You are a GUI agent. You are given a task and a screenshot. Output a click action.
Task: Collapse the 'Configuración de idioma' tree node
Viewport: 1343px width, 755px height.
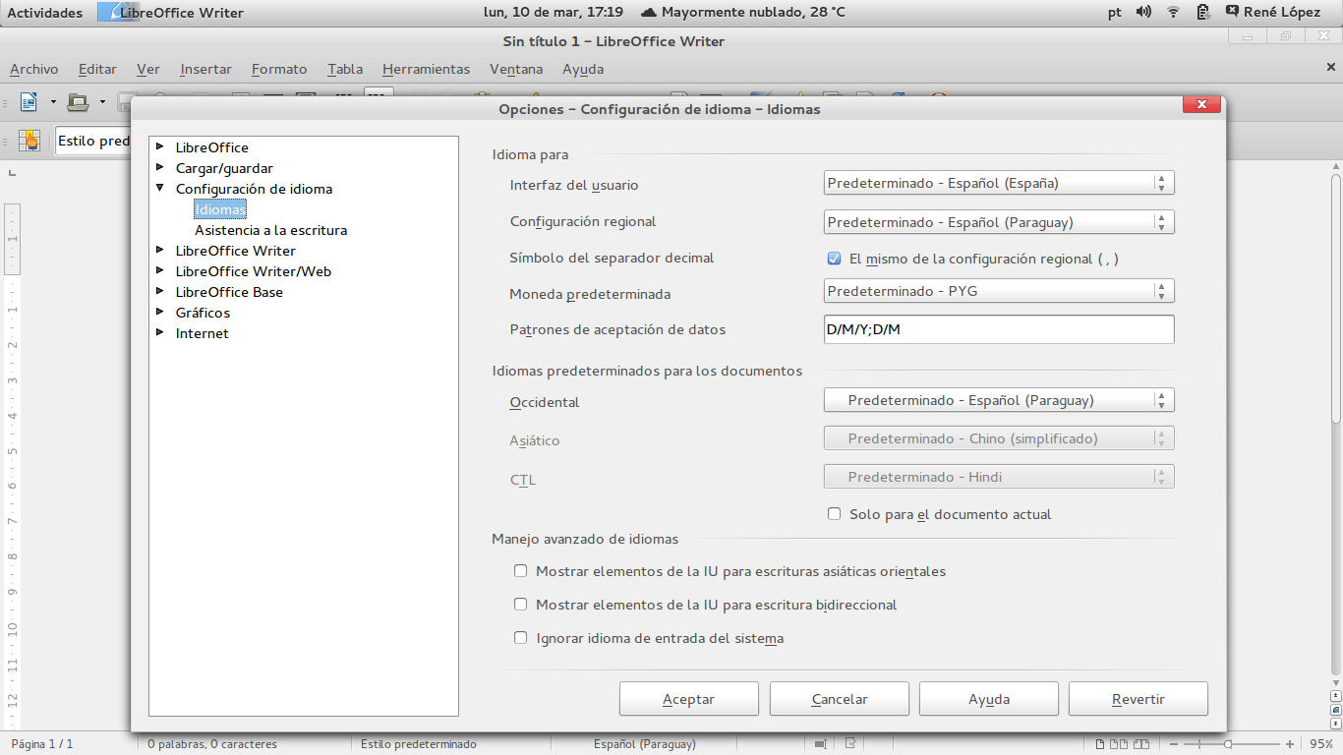click(x=160, y=188)
